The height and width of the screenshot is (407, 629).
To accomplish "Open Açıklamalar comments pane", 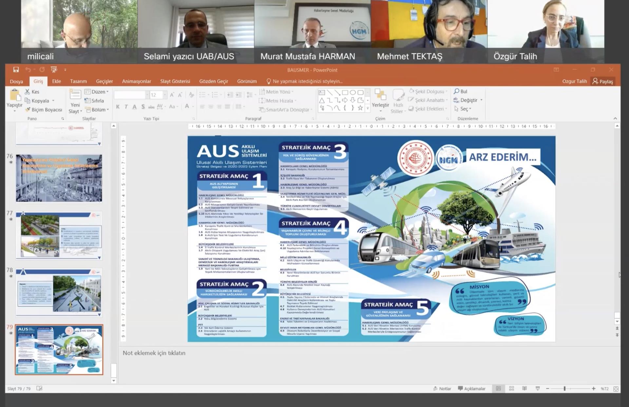I will click(x=471, y=389).
